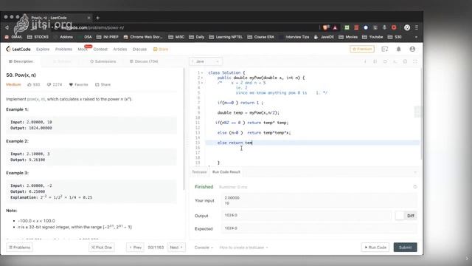This screenshot has height=266, width=472.
Task: Click the browser back arrow
Action: pos(7,27)
